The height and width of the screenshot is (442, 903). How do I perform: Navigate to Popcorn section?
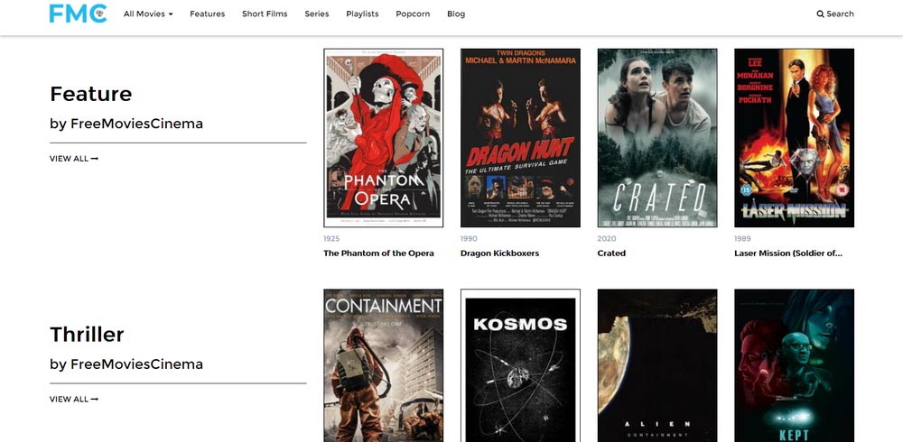[x=413, y=14]
